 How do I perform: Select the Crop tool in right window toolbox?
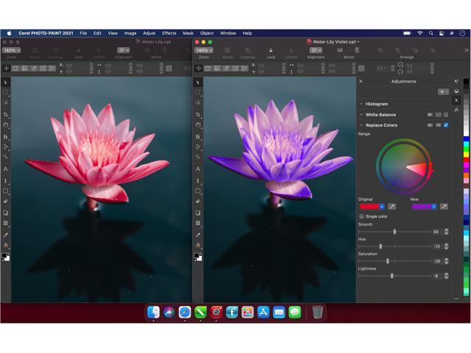(198, 115)
